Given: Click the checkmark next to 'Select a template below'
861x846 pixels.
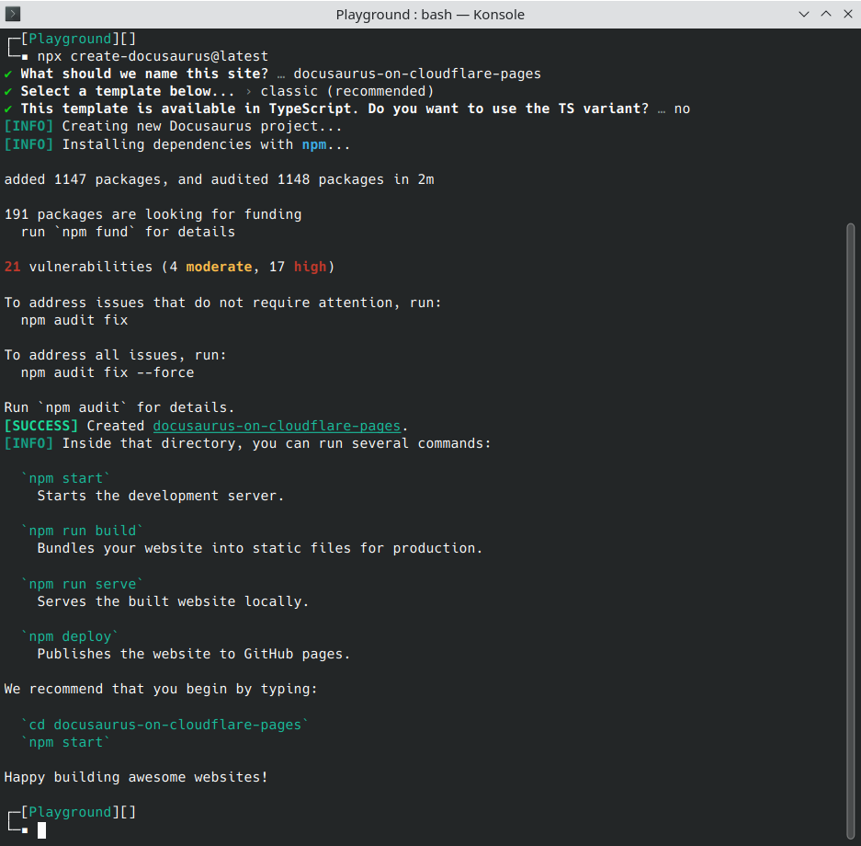Looking at the screenshot, I should 8,91.
